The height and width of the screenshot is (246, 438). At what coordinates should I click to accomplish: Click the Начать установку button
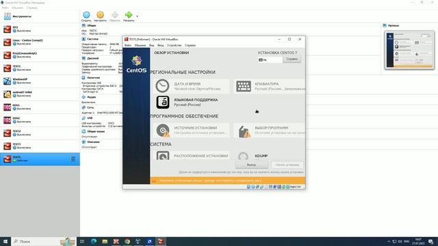coord(287,165)
